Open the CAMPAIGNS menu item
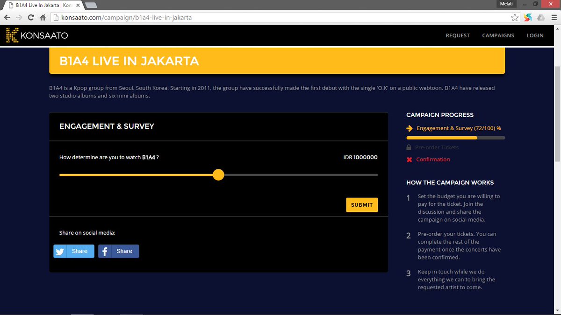The image size is (561, 315). pos(498,35)
